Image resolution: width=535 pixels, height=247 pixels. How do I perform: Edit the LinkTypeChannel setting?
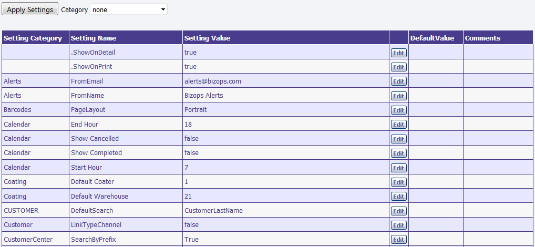[398, 225]
